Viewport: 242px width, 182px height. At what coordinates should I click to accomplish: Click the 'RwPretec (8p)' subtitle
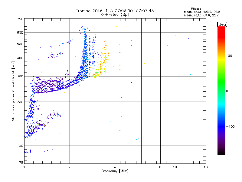click(115, 15)
